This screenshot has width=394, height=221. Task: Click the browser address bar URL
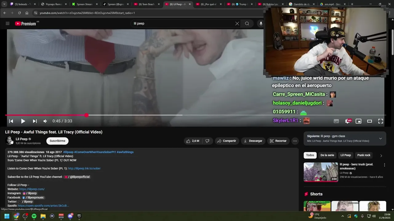coord(87,13)
